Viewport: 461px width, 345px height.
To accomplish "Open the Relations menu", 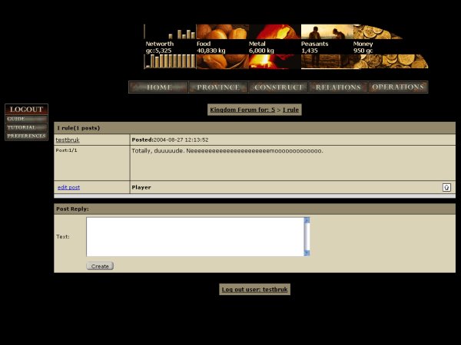I will (338, 87).
